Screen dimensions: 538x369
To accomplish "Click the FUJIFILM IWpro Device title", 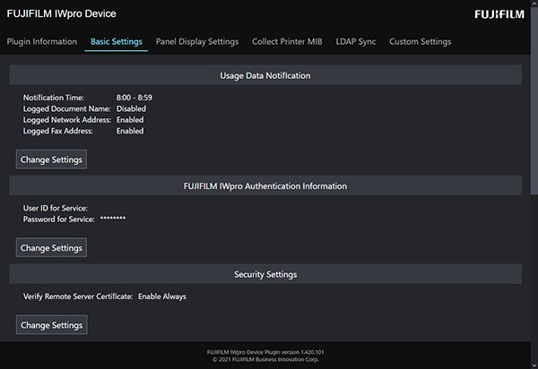I will tap(61, 13).
